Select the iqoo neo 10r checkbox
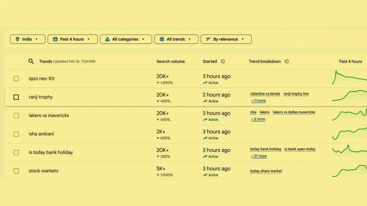The height and width of the screenshot is (206, 367). (x=16, y=79)
